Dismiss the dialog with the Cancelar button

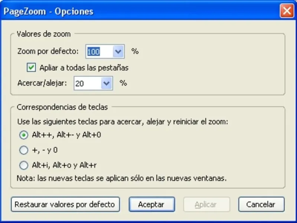click(261, 204)
